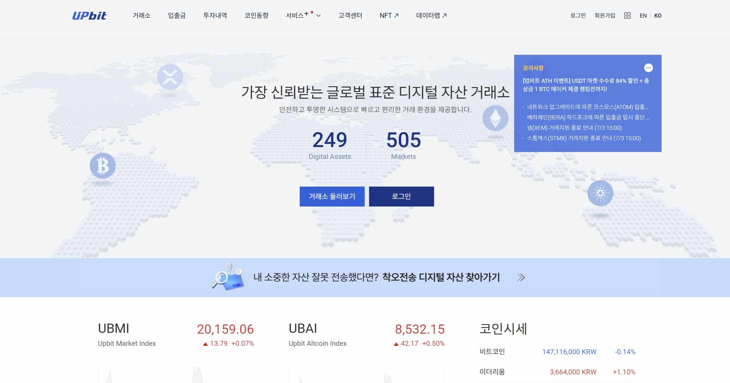Image resolution: width=730 pixels, height=383 pixels.
Task: Click the 착오전송 디지털 자산 찾아가기 banner text
Action: tap(441, 277)
